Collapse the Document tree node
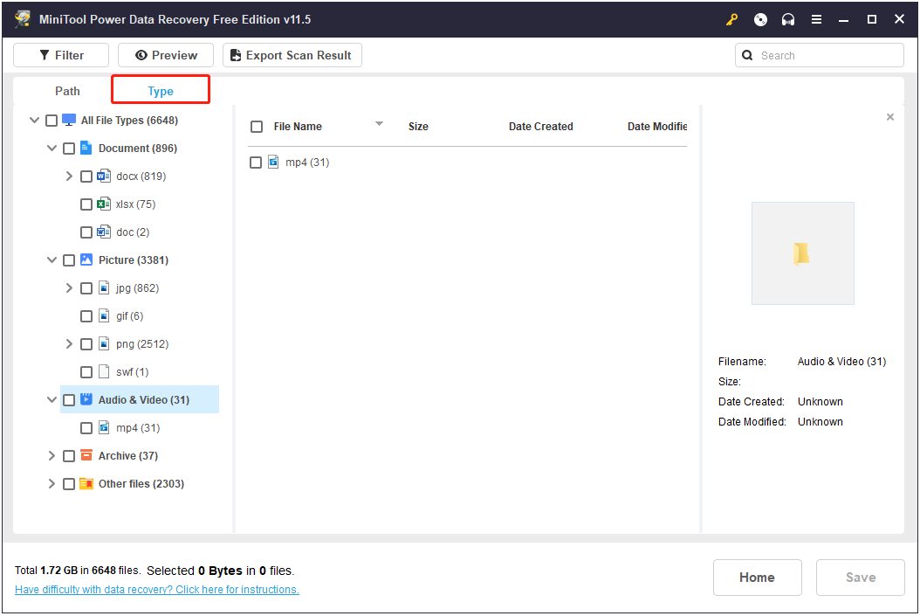The height and width of the screenshot is (616, 920). coord(51,148)
